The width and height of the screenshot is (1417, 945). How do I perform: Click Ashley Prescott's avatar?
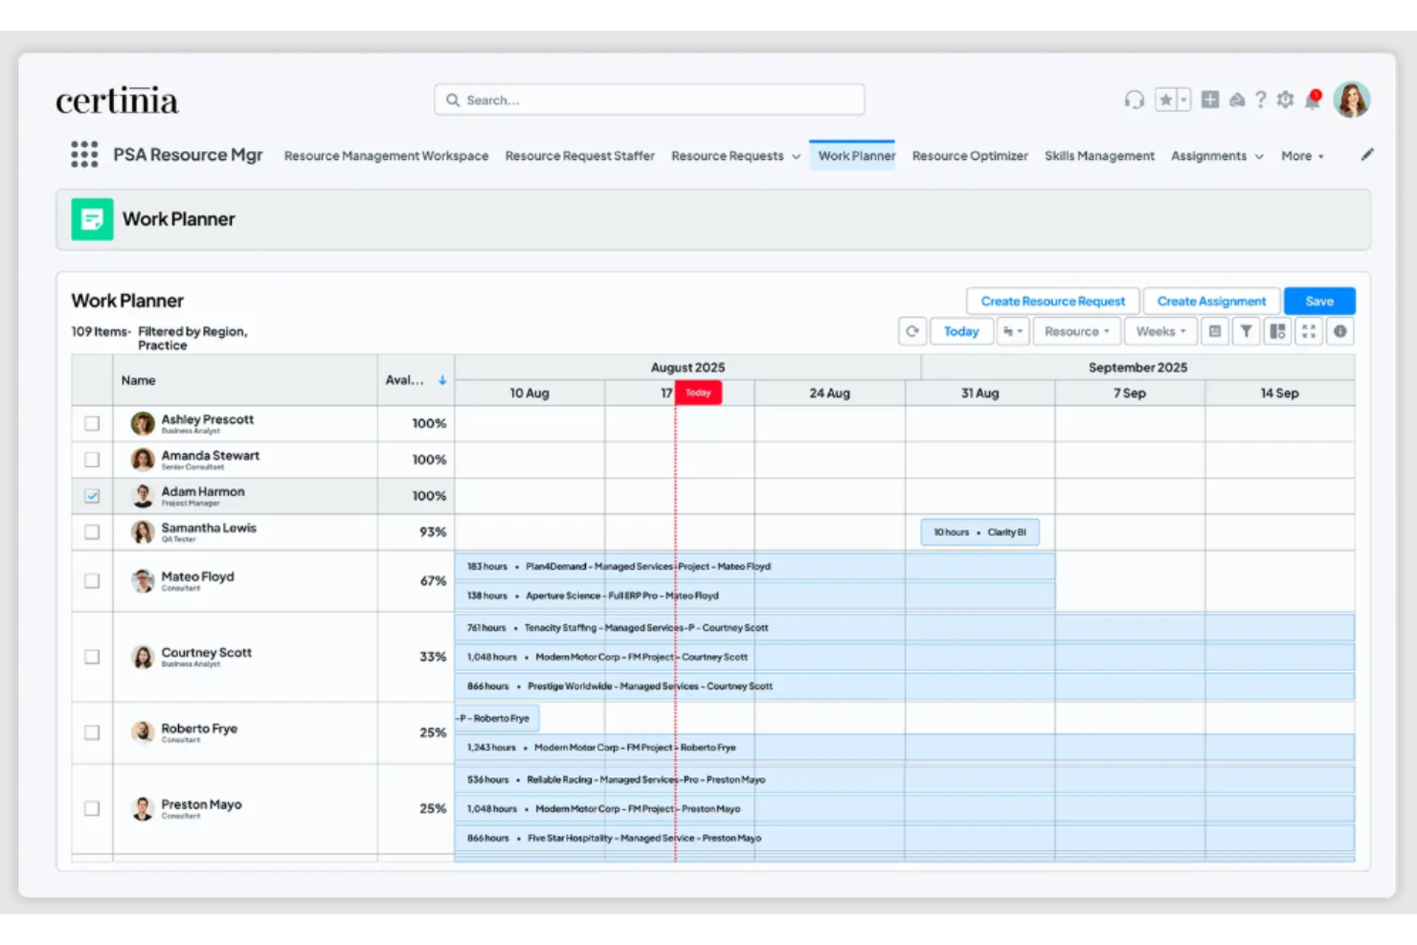[143, 424]
